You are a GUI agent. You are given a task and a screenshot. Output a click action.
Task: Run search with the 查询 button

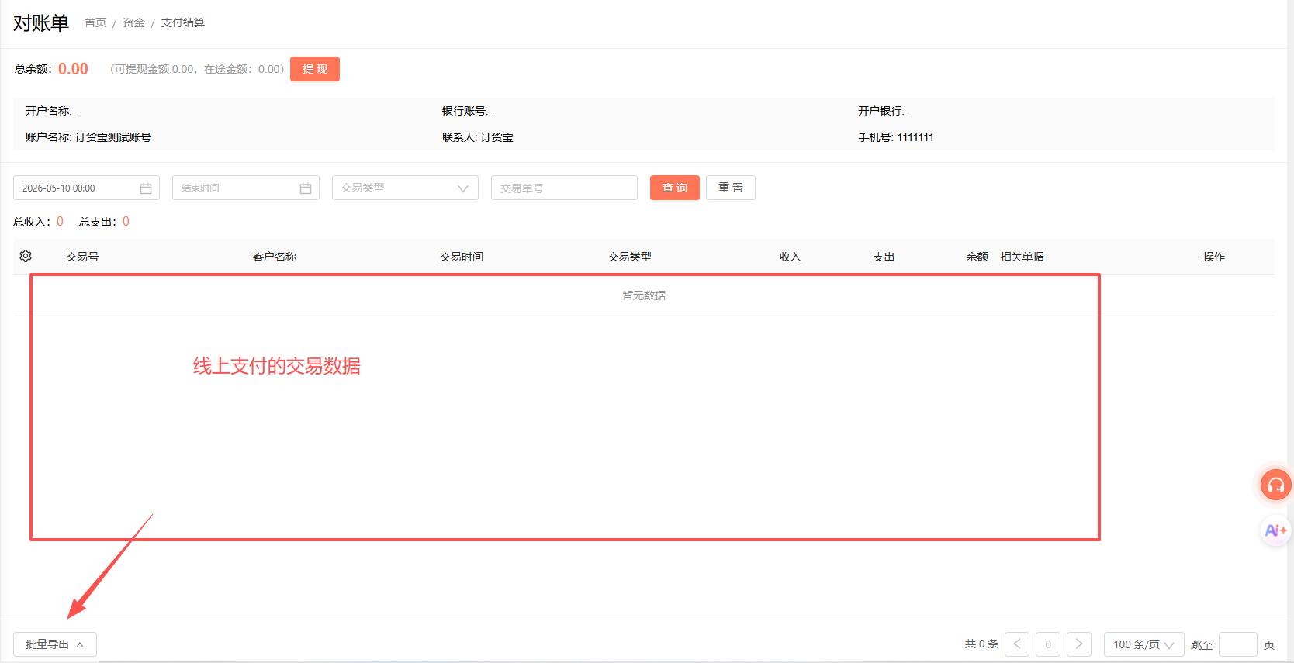675,188
